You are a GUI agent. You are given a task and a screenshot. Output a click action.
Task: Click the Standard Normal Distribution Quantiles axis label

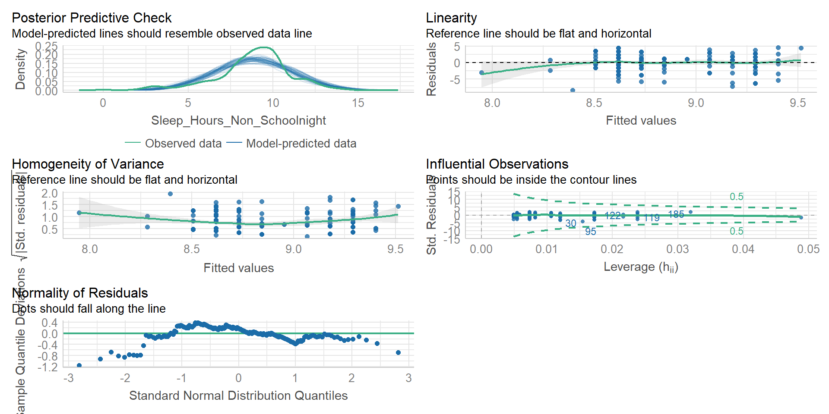point(238,395)
